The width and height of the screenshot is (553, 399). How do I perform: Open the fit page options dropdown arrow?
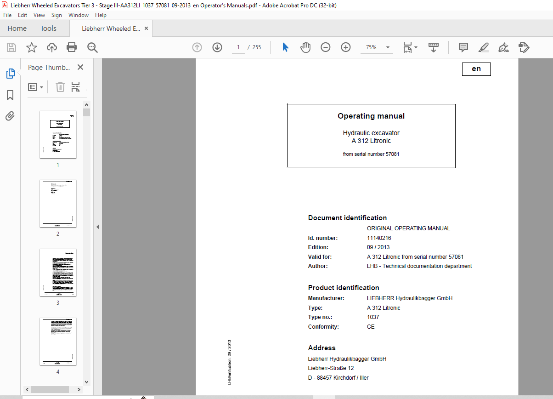click(416, 47)
